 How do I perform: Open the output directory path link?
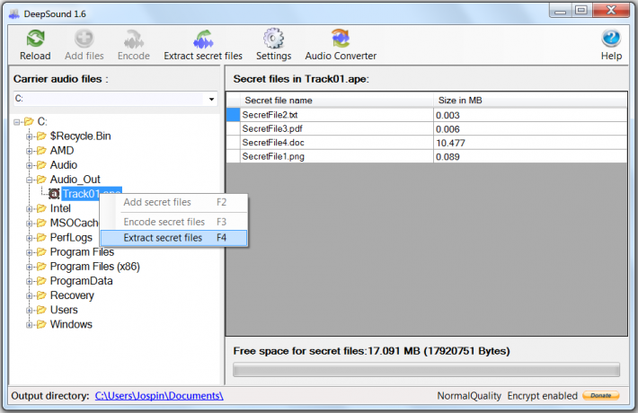[x=159, y=396]
